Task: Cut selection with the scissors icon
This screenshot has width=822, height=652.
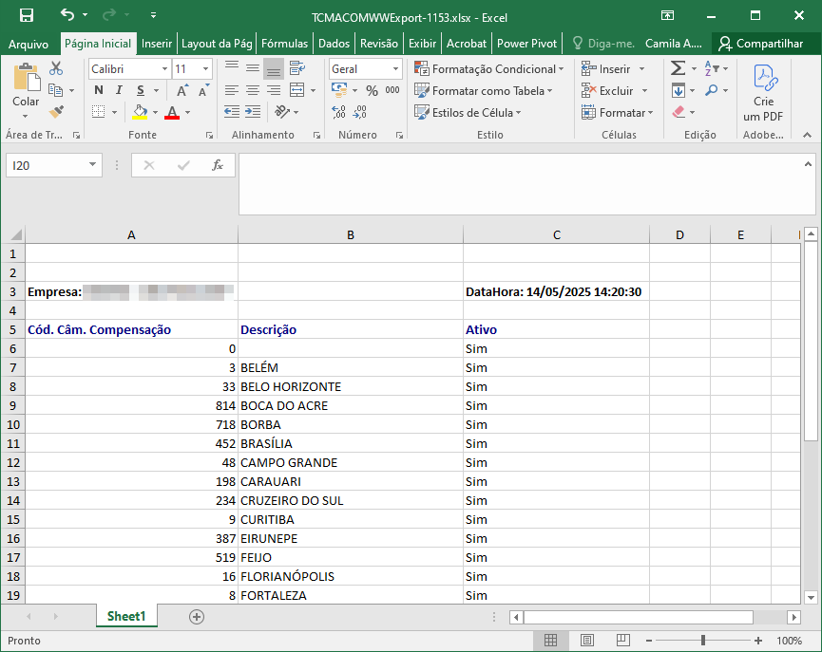Action: click(x=56, y=68)
